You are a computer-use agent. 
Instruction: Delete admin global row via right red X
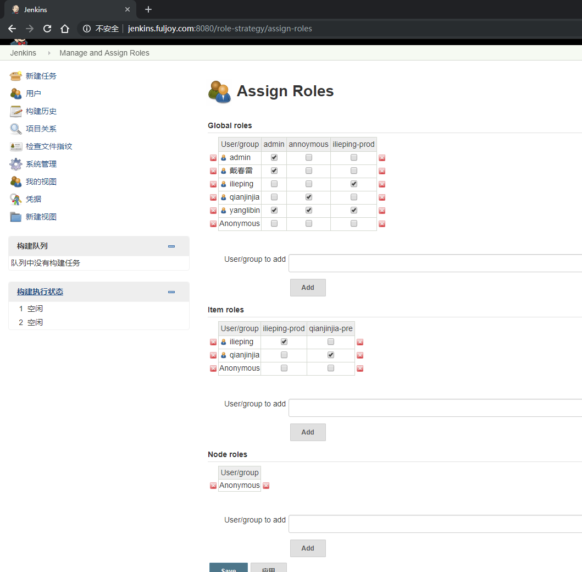coord(382,158)
